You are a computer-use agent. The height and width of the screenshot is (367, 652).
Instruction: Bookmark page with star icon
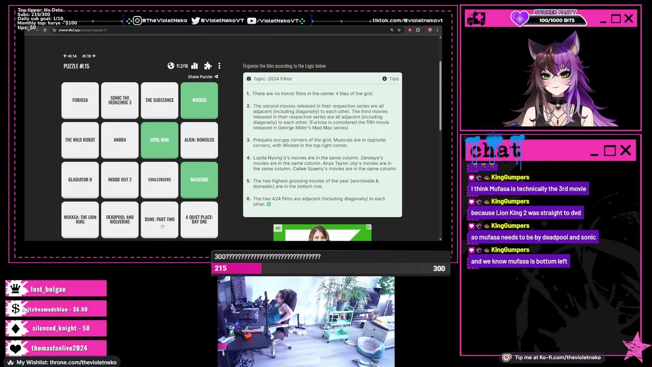click(x=399, y=30)
